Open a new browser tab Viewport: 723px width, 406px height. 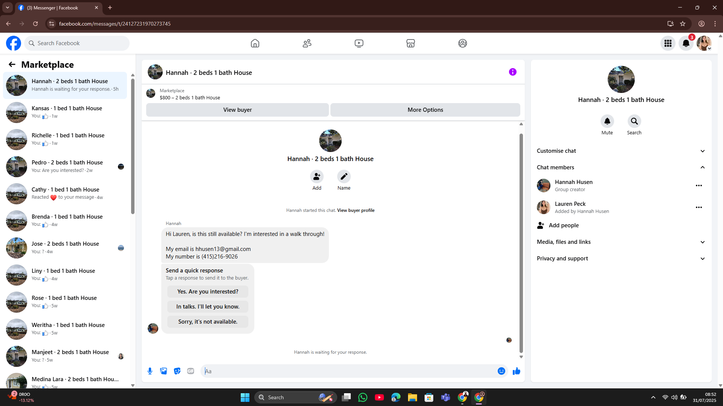point(110,8)
